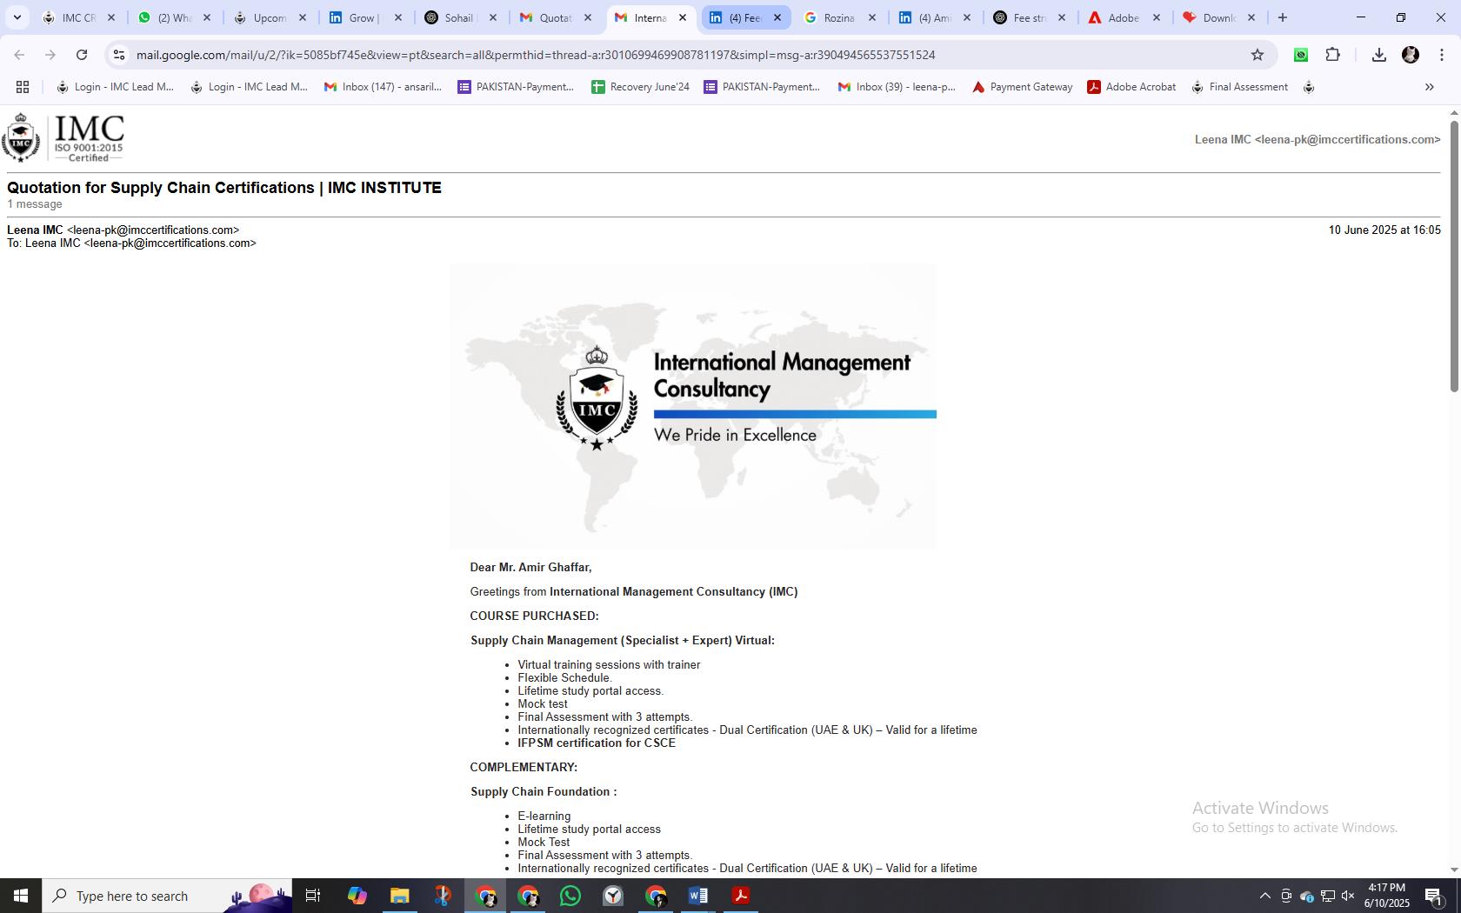
Task: Open first Login - IMC Lead M bookmark
Action: [x=115, y=87]
